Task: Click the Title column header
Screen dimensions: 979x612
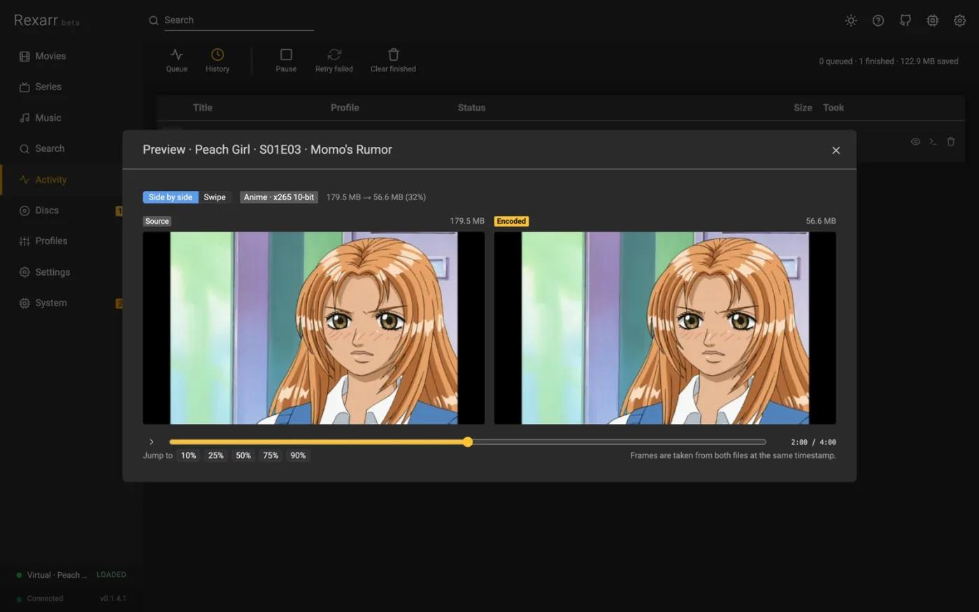Action: (203, 108)
